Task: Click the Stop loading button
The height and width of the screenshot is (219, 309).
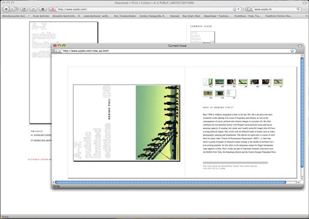Action: tap(33, 9)
